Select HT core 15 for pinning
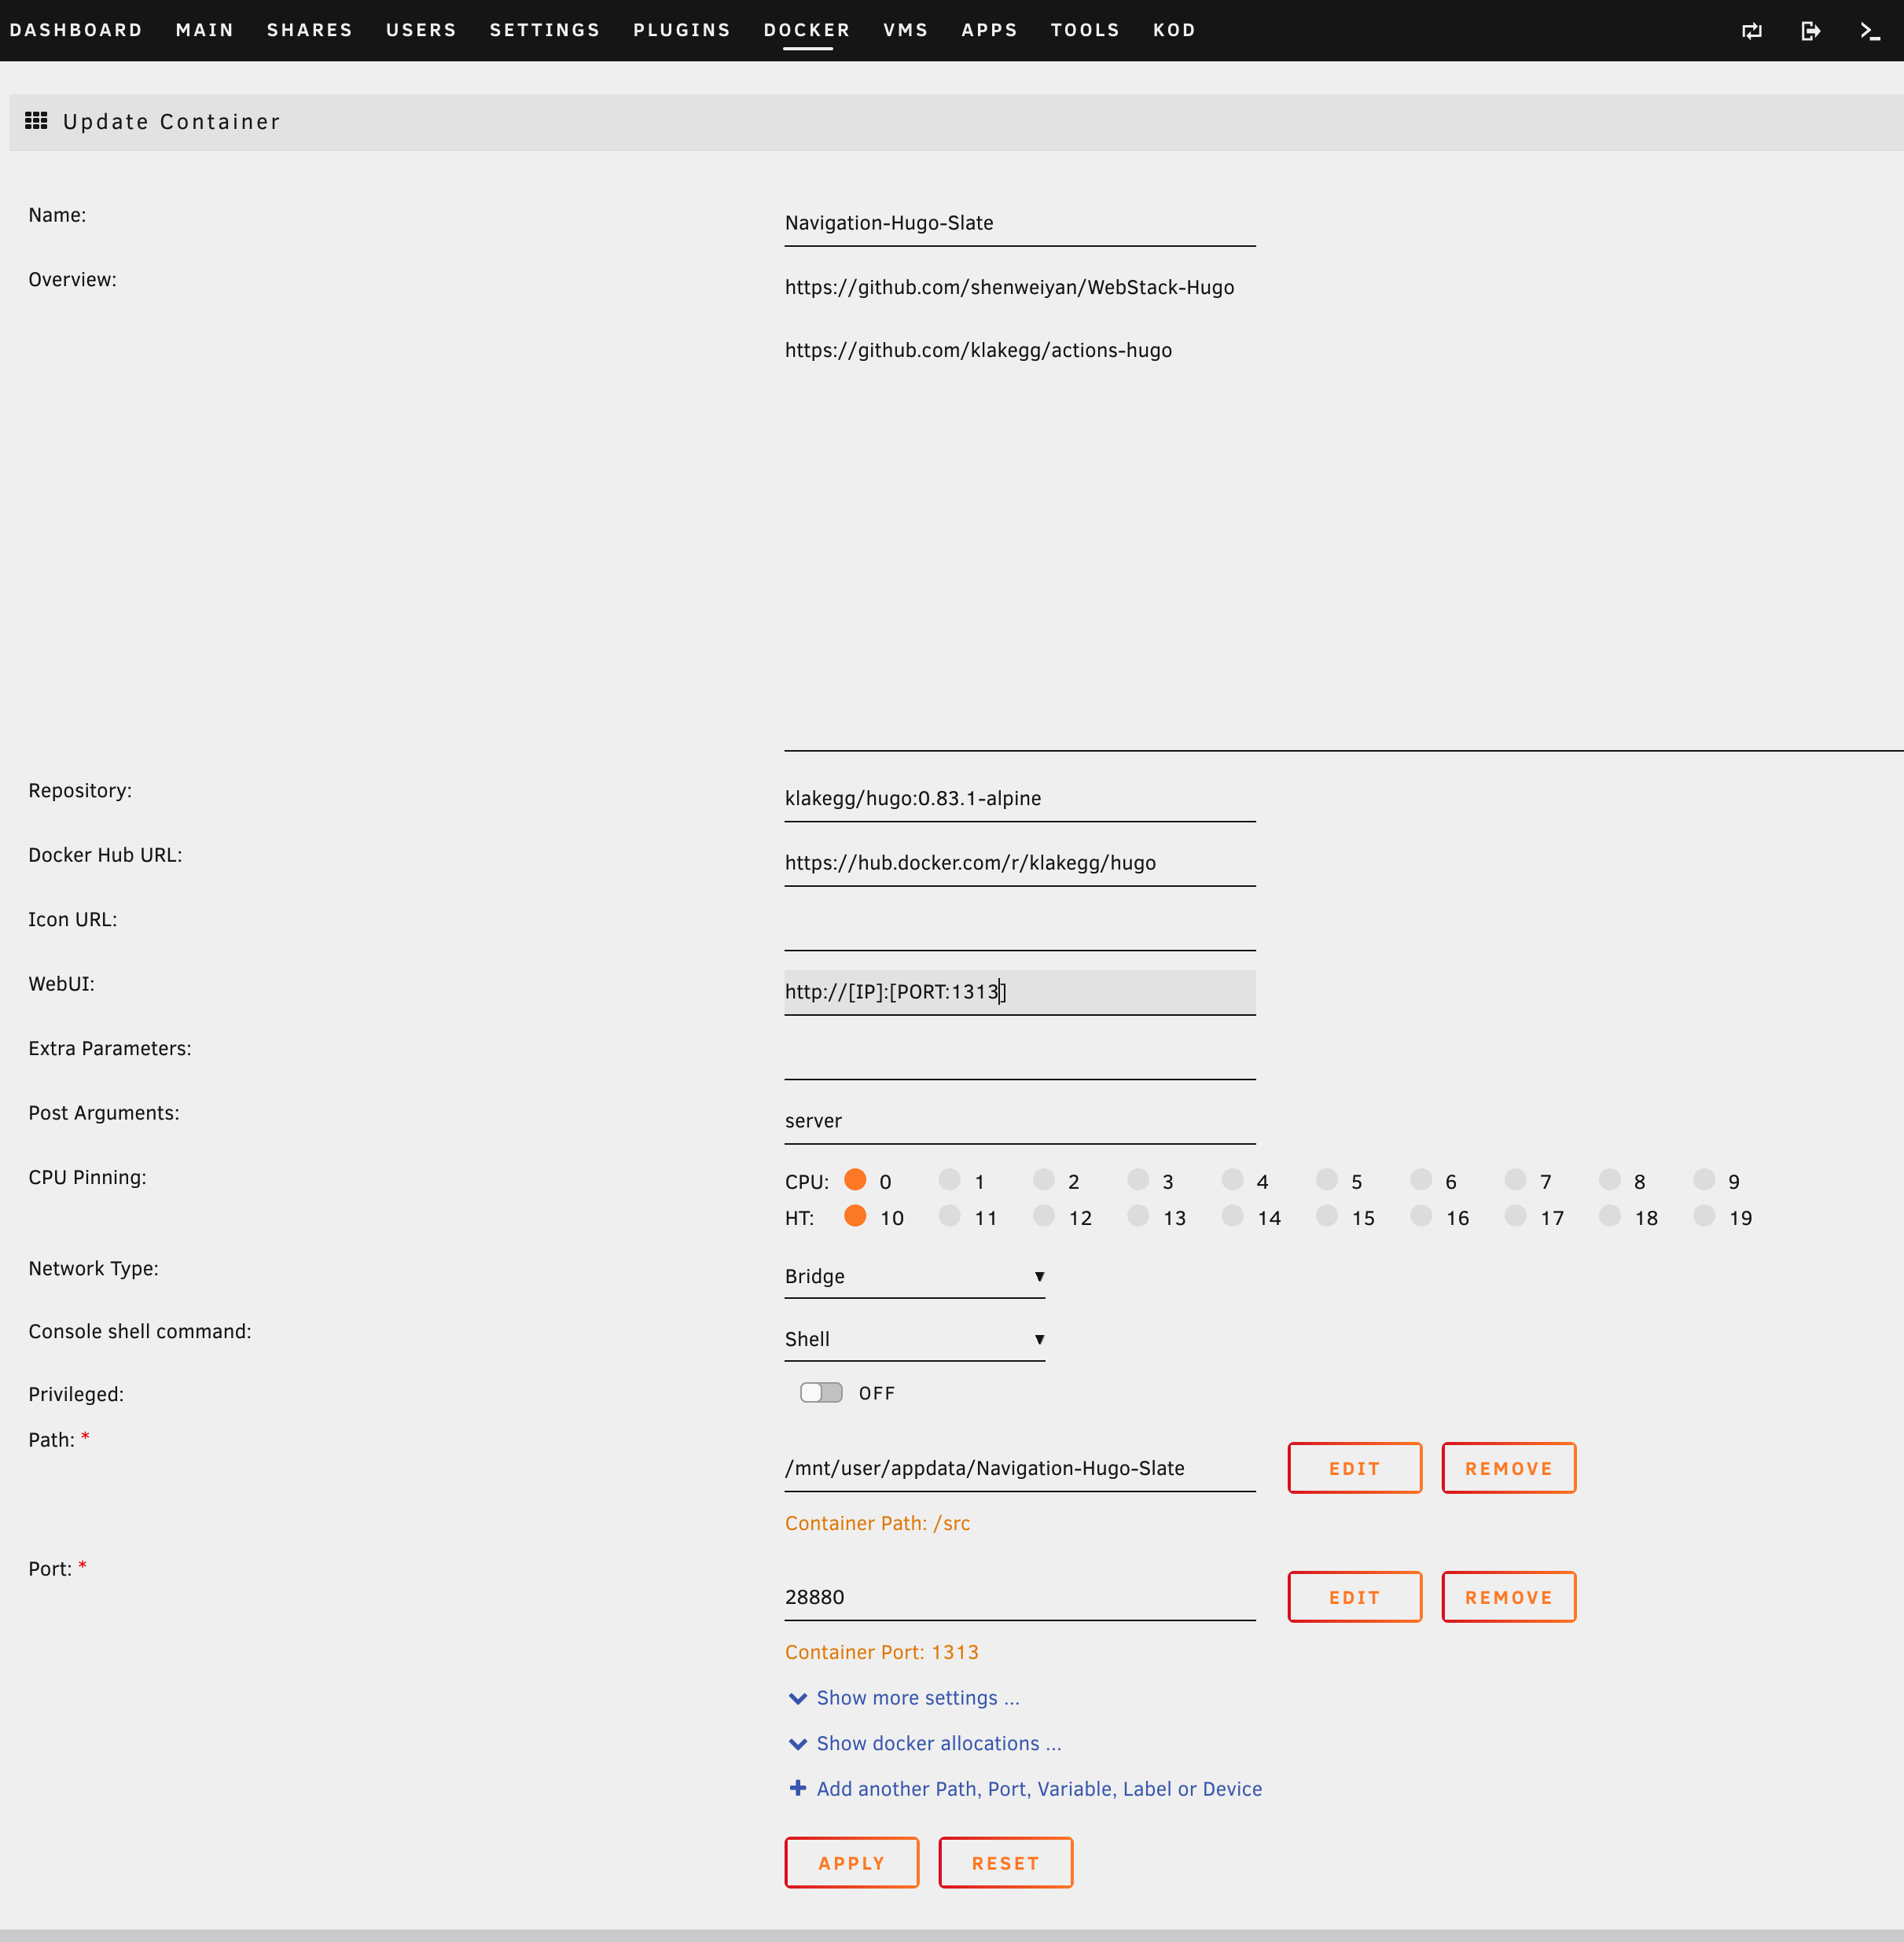This screenshot has height=1942, width=1904. pos(1326,1217)
